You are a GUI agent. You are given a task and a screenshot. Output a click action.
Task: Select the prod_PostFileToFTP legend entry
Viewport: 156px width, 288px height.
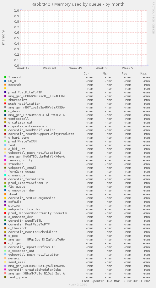(25, 92)
